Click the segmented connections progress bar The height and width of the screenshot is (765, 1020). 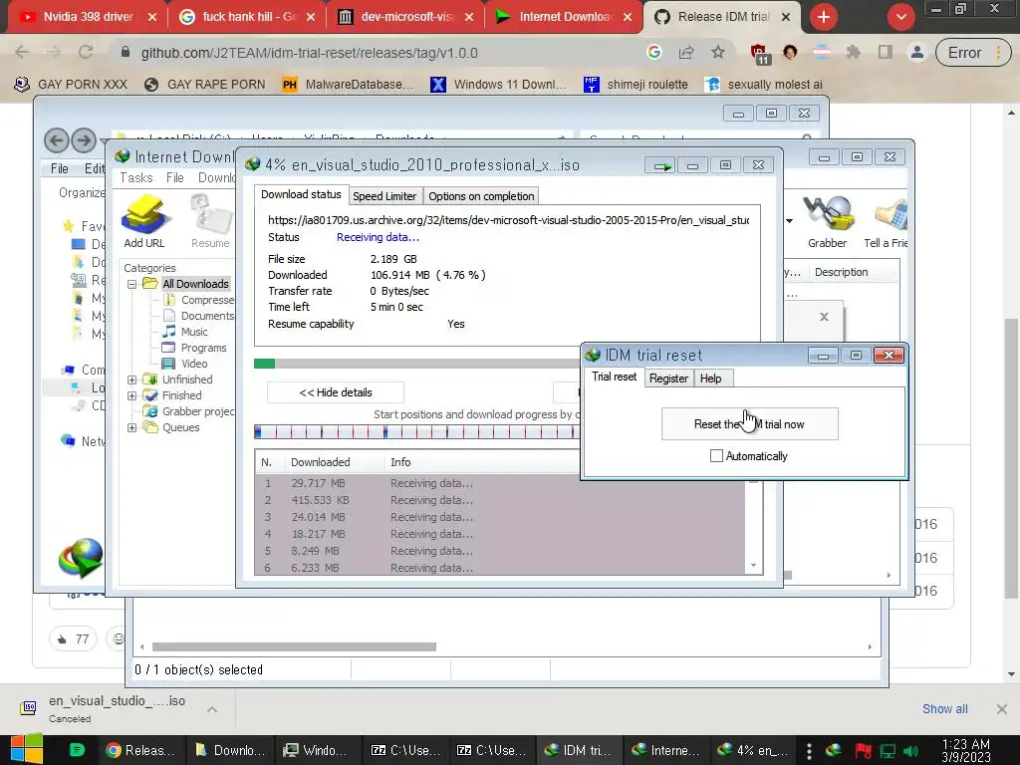click(416, 431)
